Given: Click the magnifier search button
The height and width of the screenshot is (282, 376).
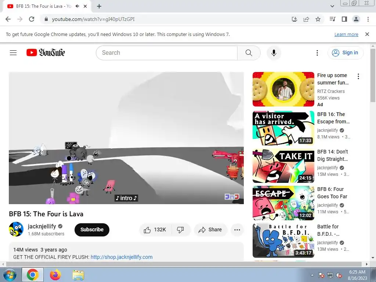Looking at the screenshot, I should pyautogui.click(x=249, y=53).
